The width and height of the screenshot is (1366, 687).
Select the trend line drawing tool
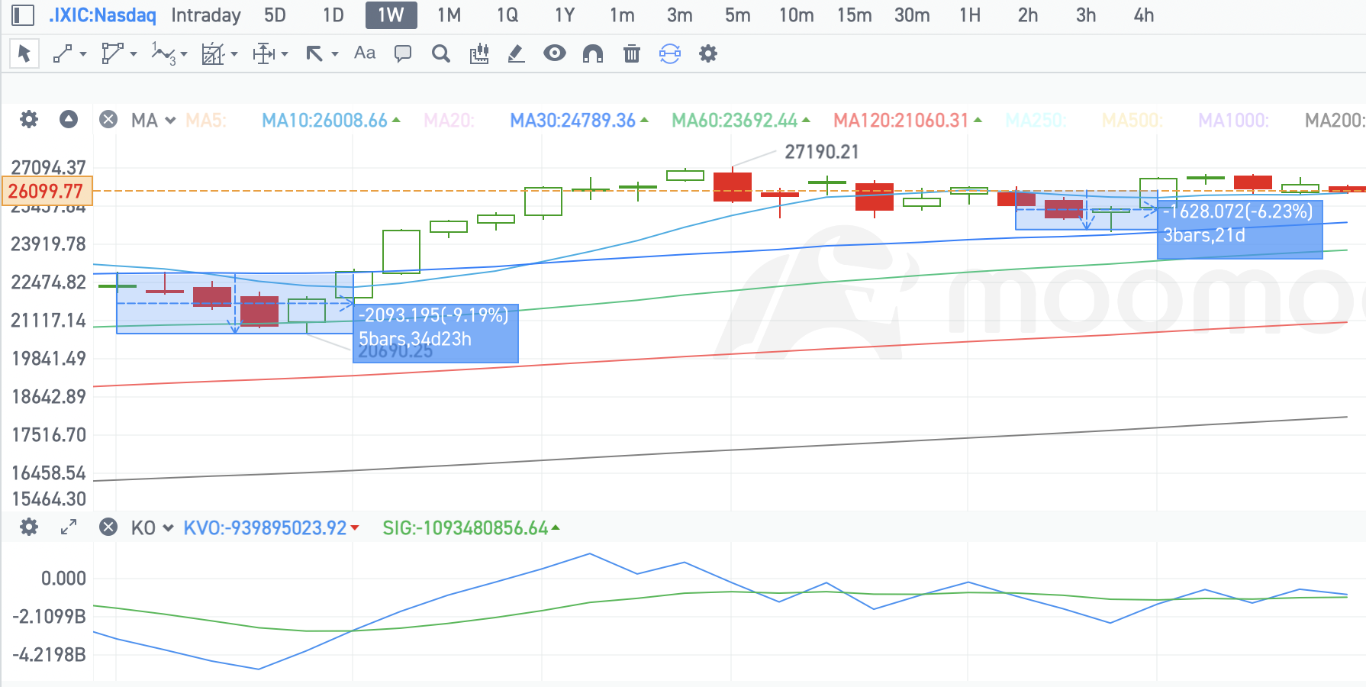pos(63,53)
